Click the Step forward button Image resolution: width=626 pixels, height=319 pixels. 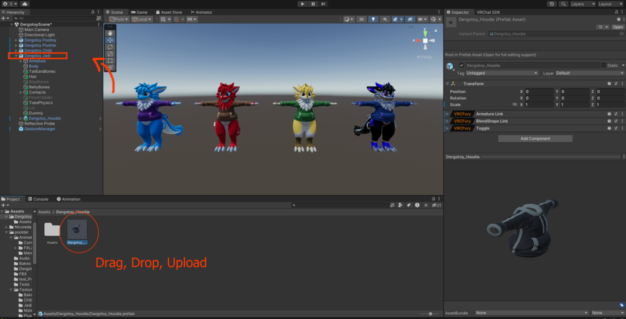point(323,4)
